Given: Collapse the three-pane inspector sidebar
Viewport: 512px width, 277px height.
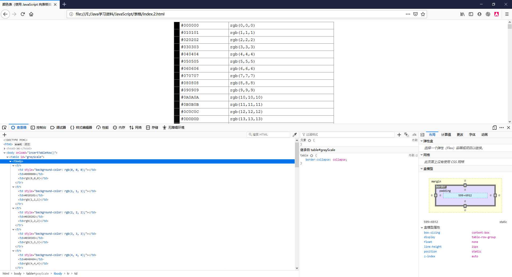Looking at the screenshot, I should point(422,135).
